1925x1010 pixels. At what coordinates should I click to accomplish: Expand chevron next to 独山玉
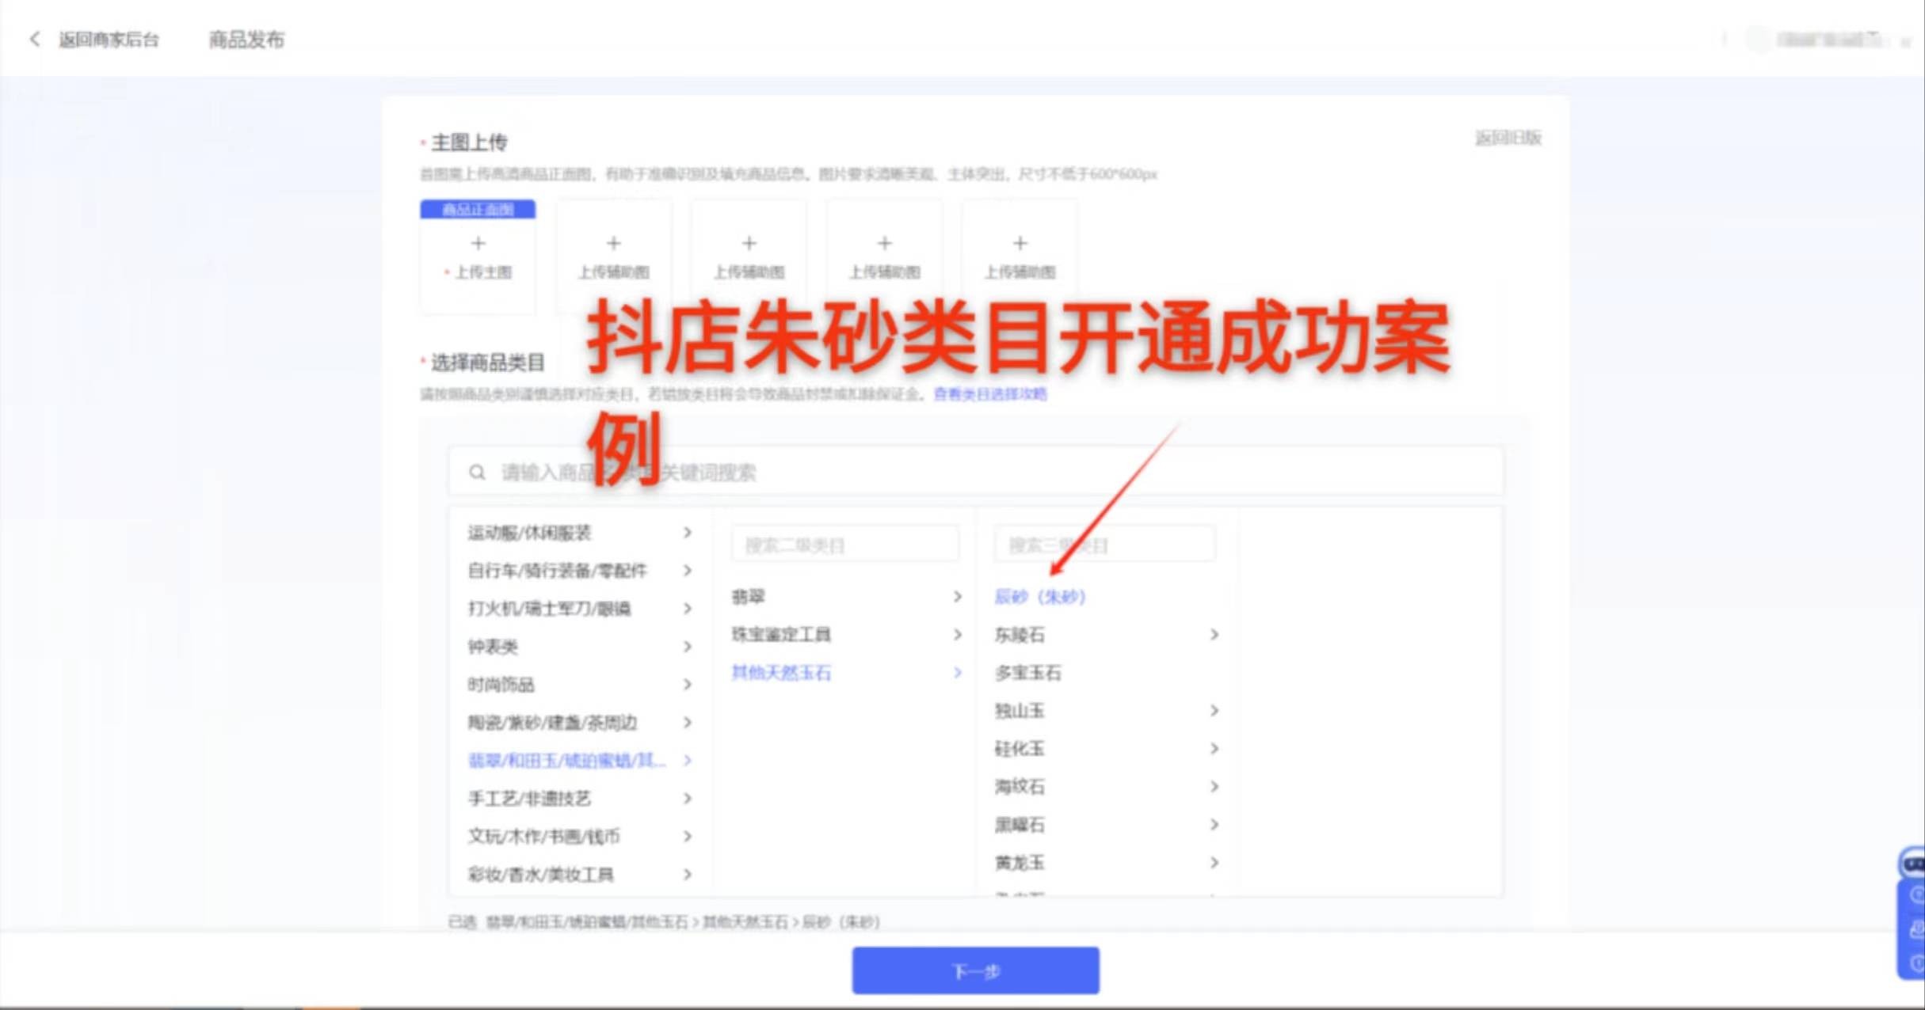click(x=1214, y=711)
